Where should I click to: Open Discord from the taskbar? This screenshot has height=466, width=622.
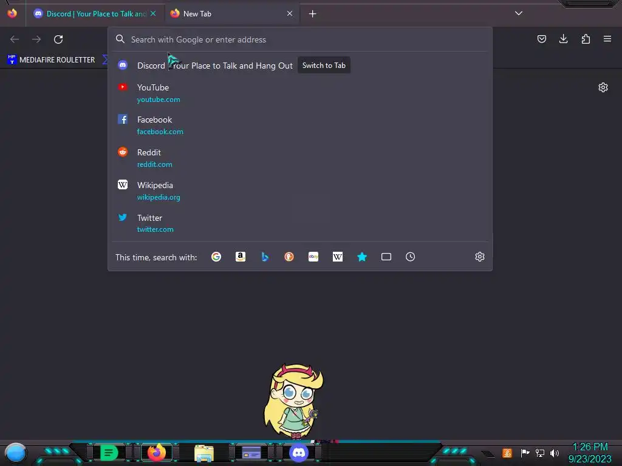click(299, 453)
